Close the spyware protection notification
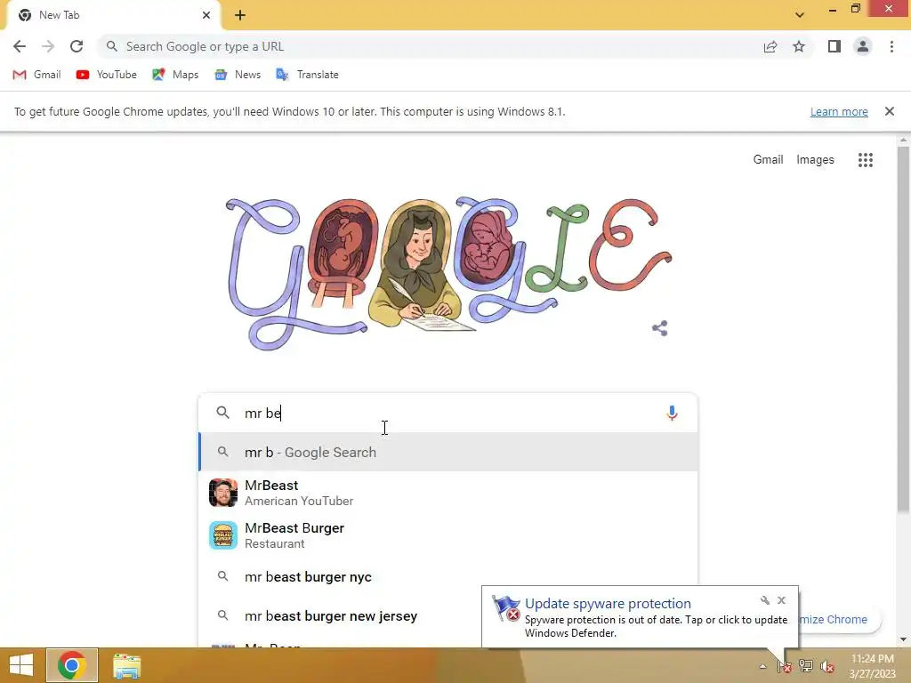Screen dimensions: 911x683 tap(781, 600)
